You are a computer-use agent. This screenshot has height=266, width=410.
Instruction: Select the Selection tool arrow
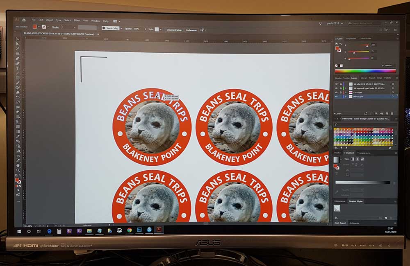(18, 39)
